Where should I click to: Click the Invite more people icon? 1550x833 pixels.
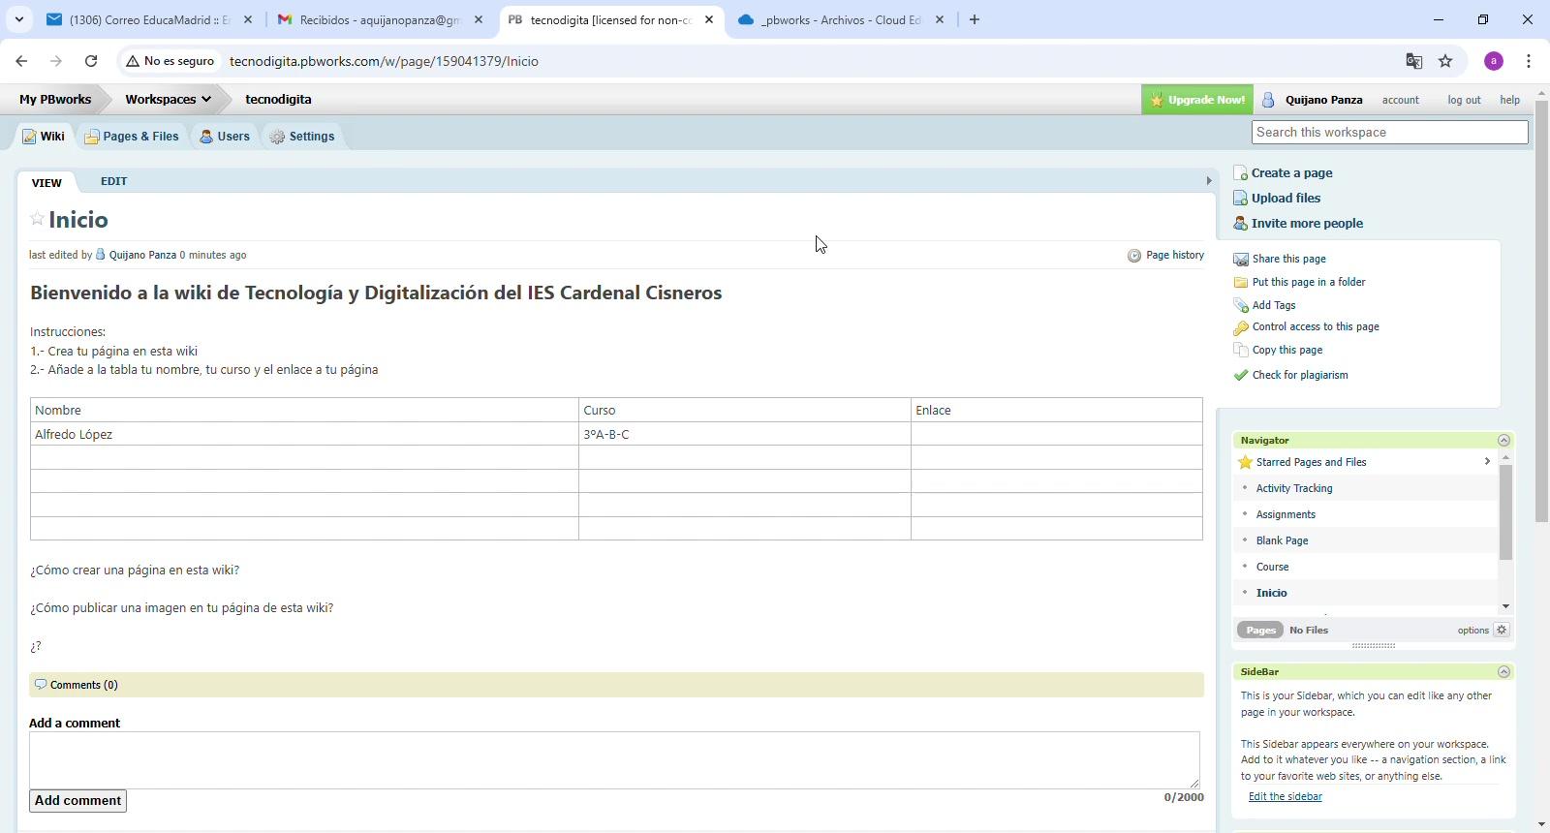point(1240,224)
